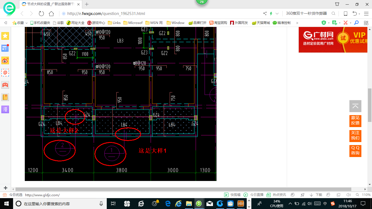Open the red mail @ sidebar icon
Image resolution: width=372 pixels, height=209 pixels.
[x=5, y=73]
